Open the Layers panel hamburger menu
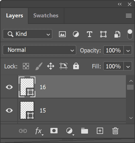Image resolution: width=135 pixels, height=143 pixels. click(x=129, y=16)
